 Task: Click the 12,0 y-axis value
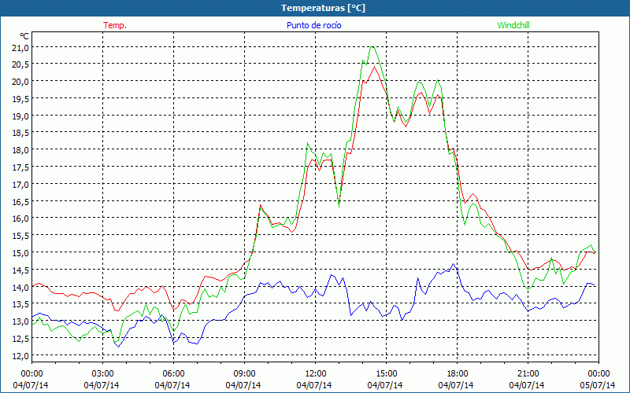click(x=20, y=356)
